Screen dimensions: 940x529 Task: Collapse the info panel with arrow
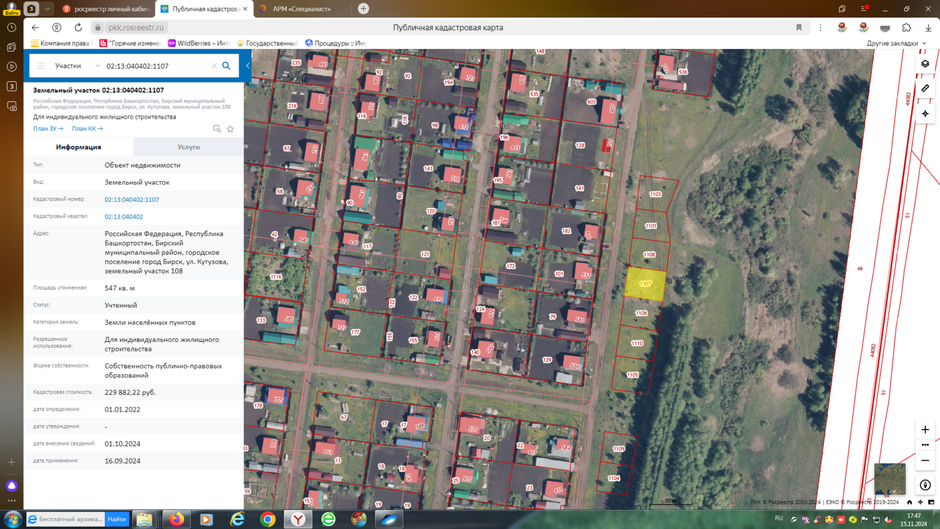point(248,66)
